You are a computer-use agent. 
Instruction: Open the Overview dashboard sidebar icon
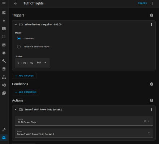[4, 13]
